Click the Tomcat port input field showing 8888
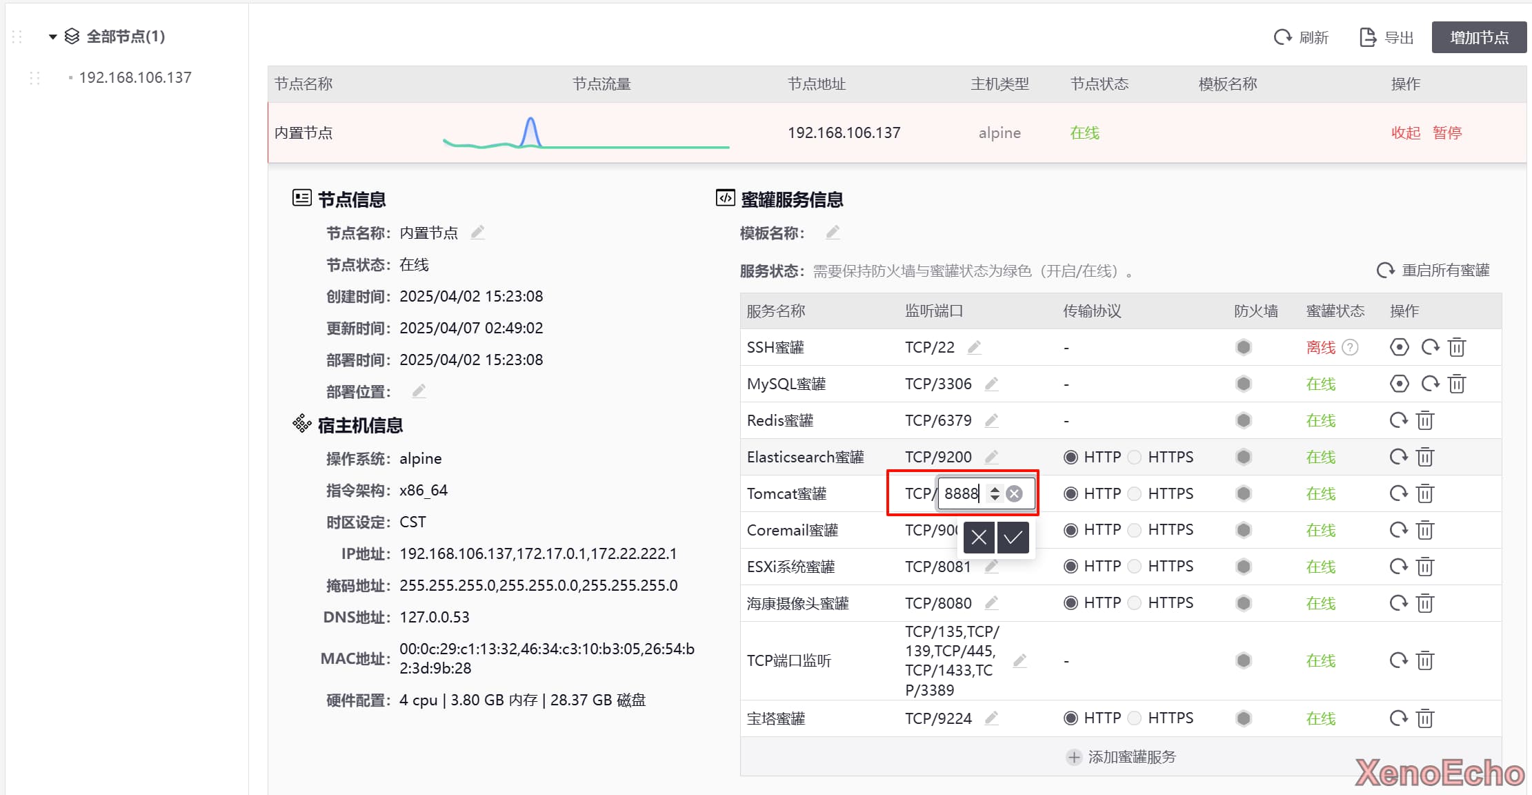 962,493
